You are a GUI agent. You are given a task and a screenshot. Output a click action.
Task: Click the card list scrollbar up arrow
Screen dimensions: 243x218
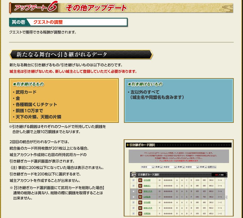226,179
